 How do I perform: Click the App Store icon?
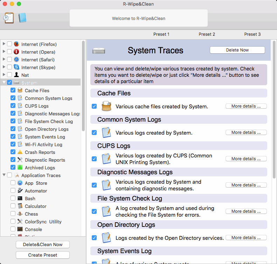[20, 183]
